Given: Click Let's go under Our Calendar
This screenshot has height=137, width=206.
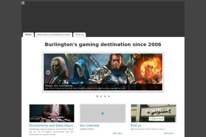Looking at the screenshot, I should (x=118, y=133).
